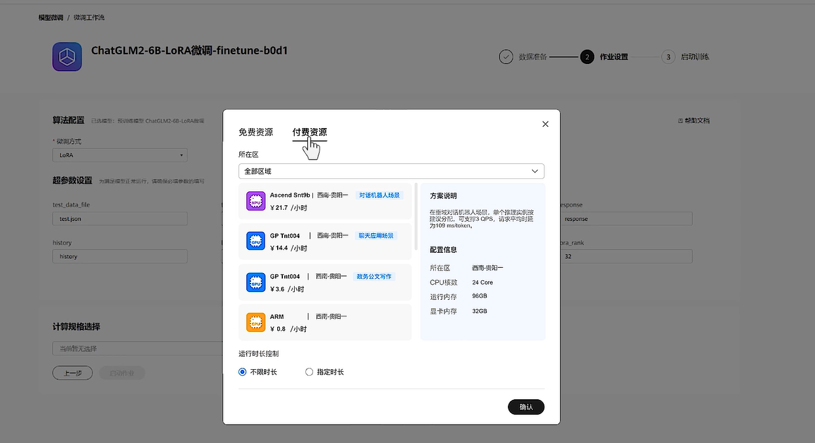Open the LoRA 微调方式 dropdown

point(120,156)
